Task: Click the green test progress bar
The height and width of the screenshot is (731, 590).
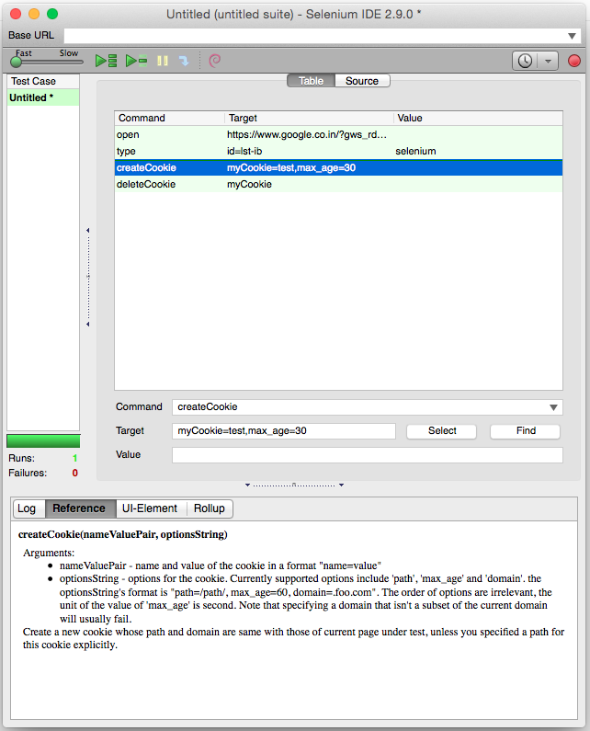Action: [x=43, y=440]
